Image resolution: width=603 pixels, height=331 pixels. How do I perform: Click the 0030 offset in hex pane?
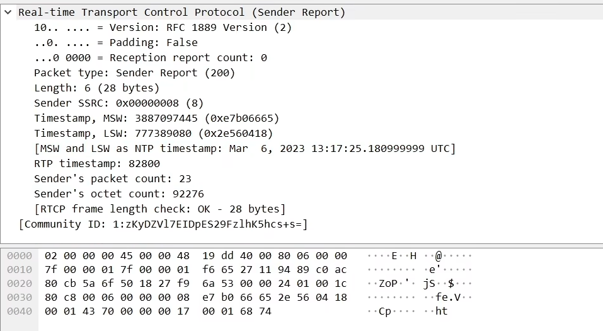(20, 298)
